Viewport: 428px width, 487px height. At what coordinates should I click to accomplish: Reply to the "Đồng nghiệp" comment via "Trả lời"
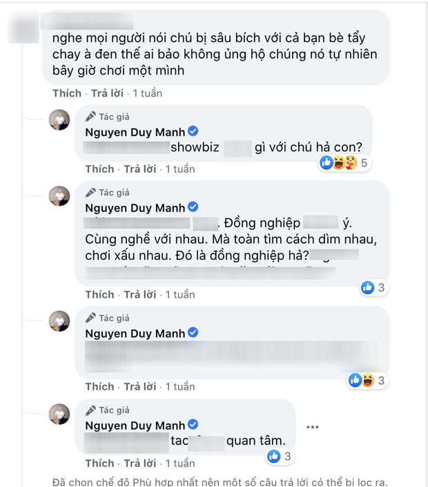140,295
